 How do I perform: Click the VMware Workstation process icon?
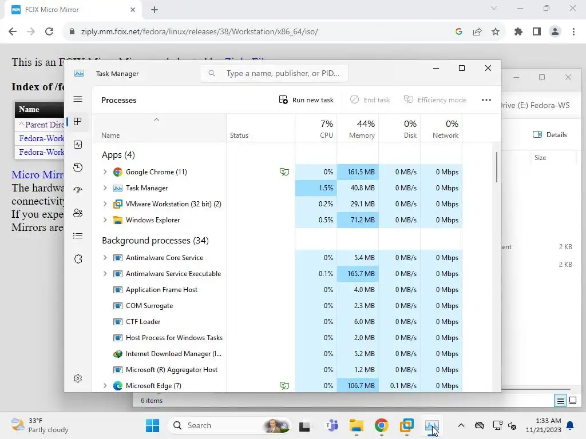click(x=118, y=204)
